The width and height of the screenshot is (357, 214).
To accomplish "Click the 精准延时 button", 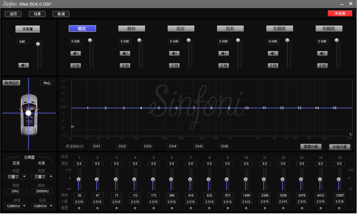I will [x=12, y=83].
